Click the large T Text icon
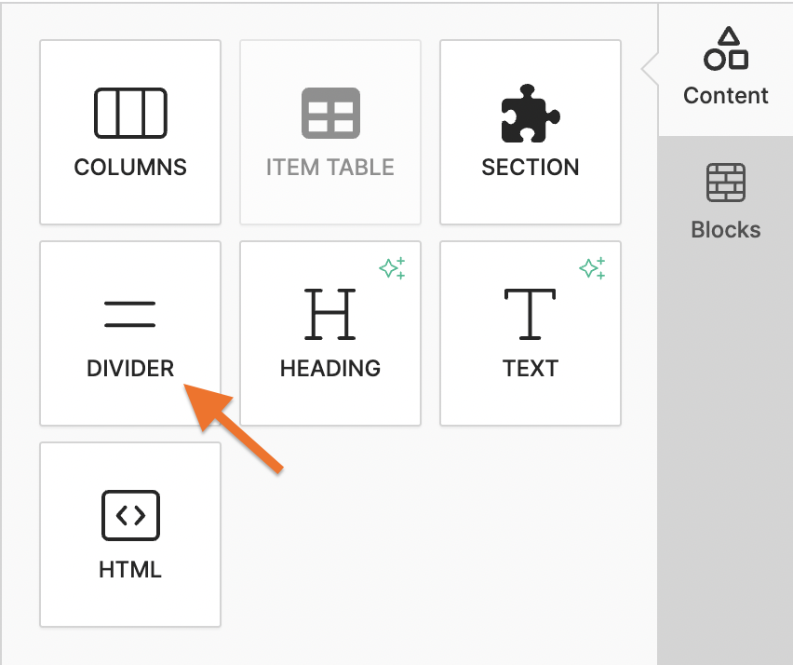This screenshot has width=793, height=665. click(531, 314)
